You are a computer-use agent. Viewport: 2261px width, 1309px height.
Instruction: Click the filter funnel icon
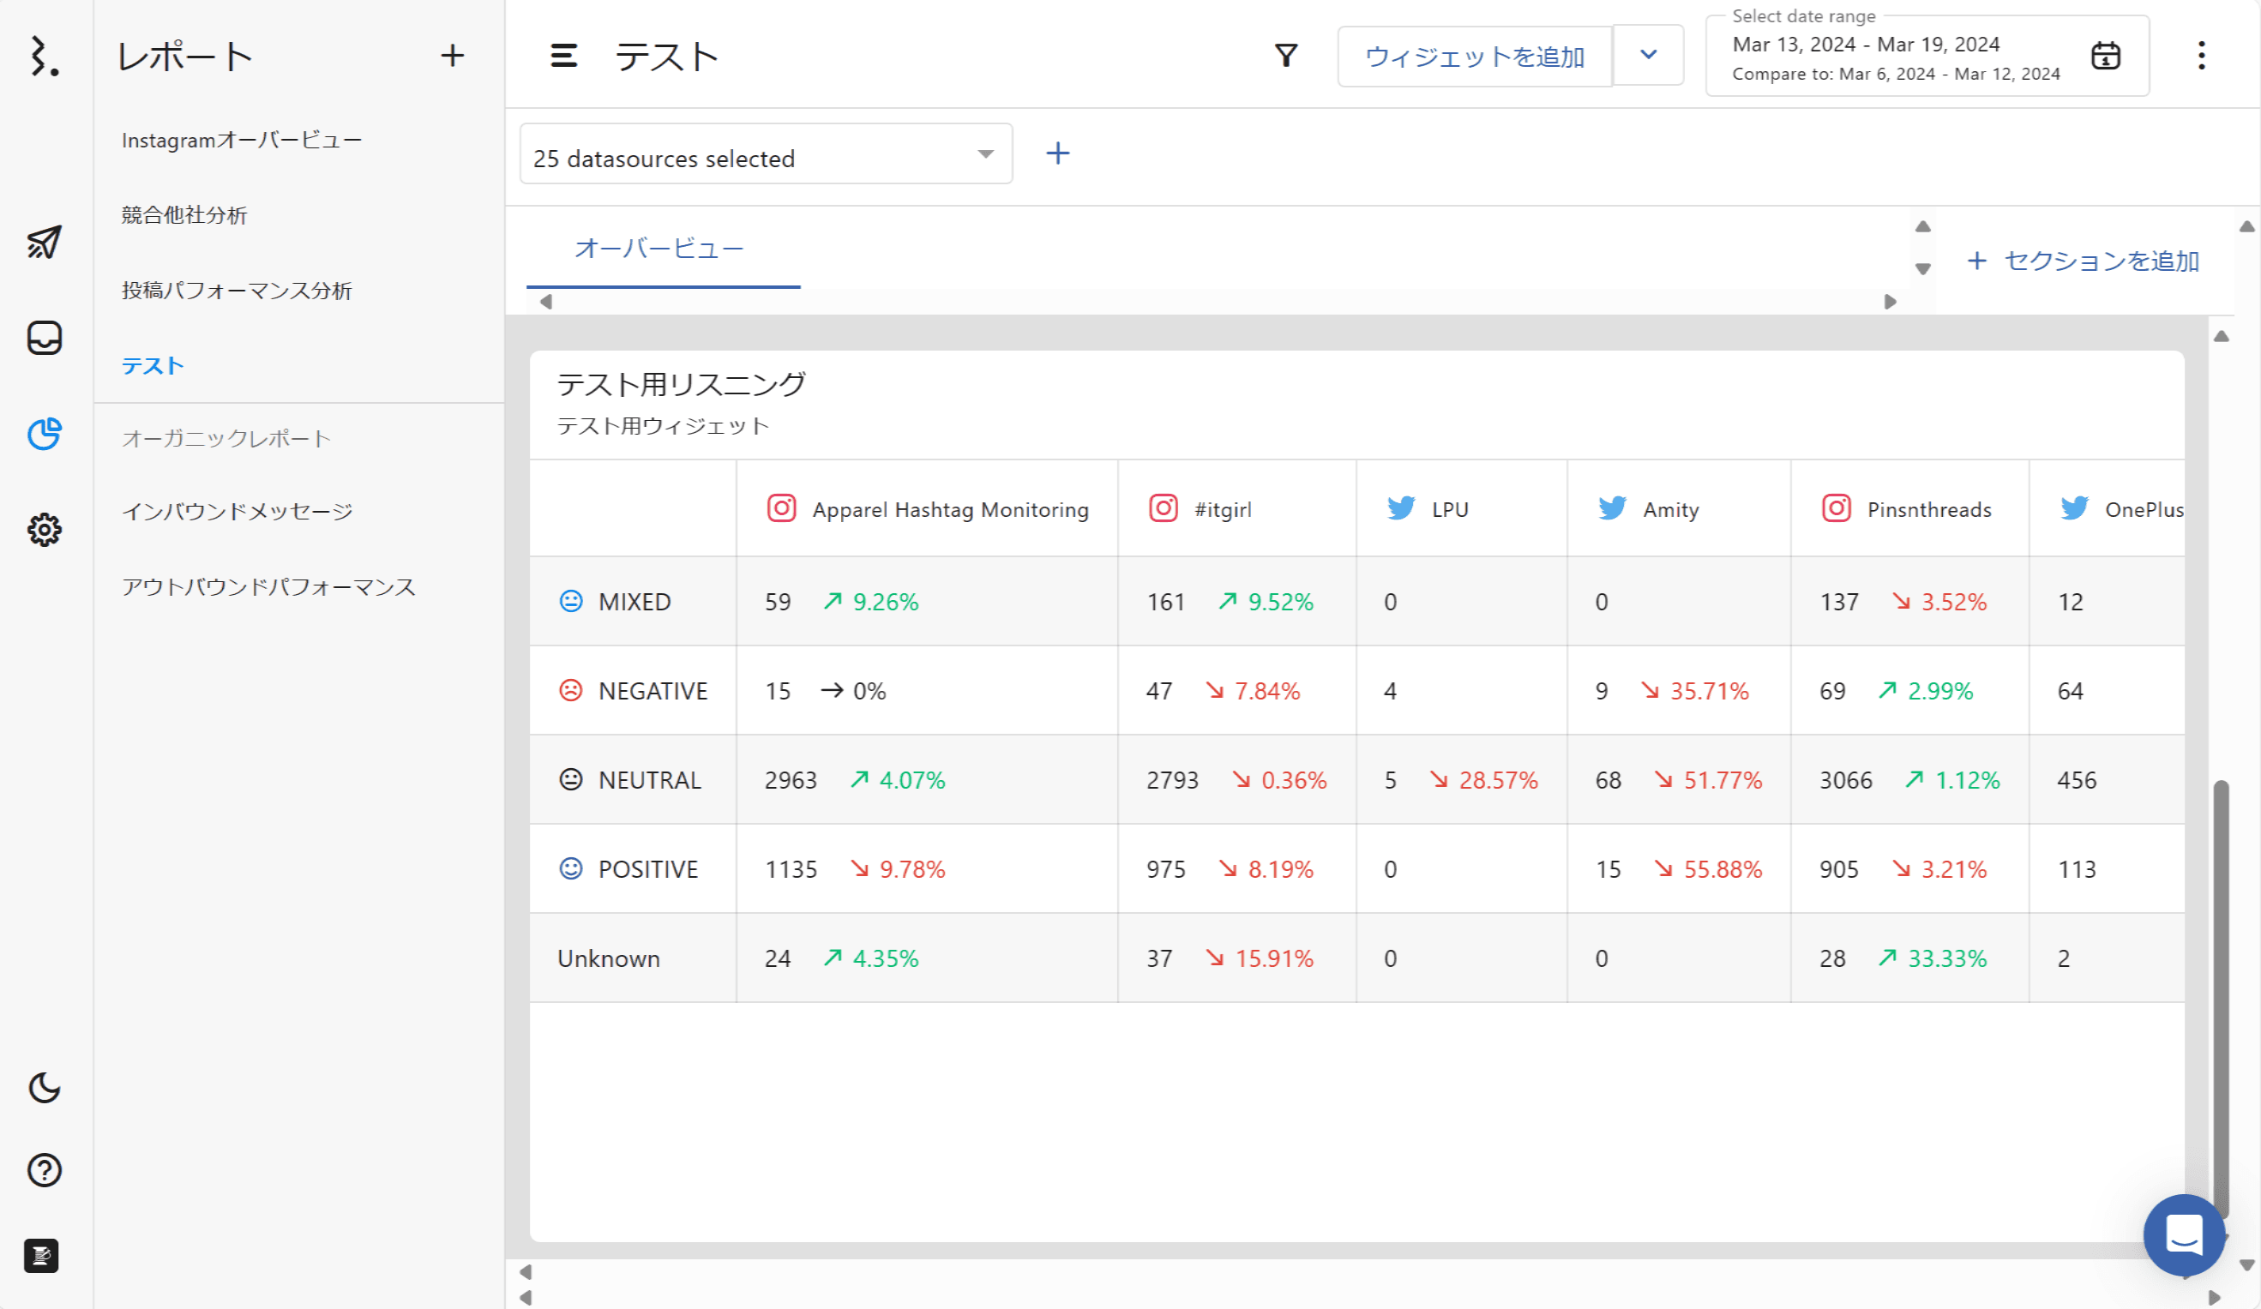click(x=1286, y=56)
